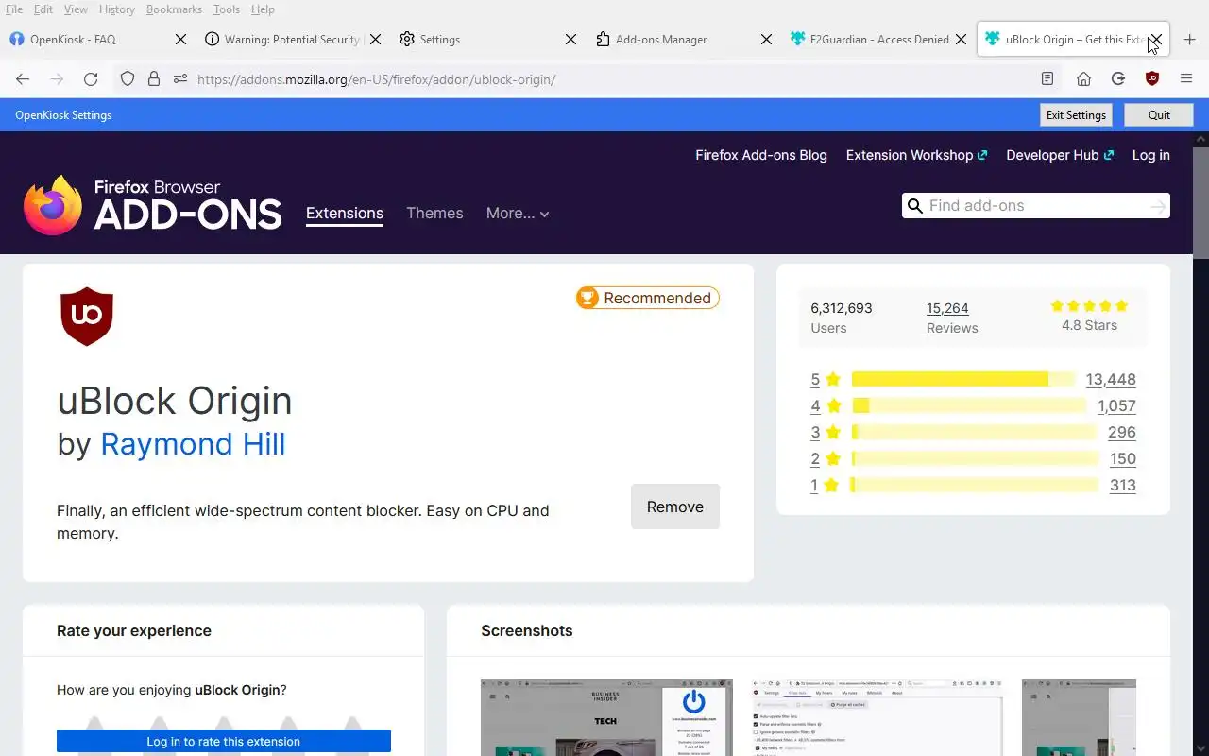Image resolution: width=1209 pixels, height=756 pixels.
Task: Open the Raymond Hill author link
Action: click(x=193, y=444)
